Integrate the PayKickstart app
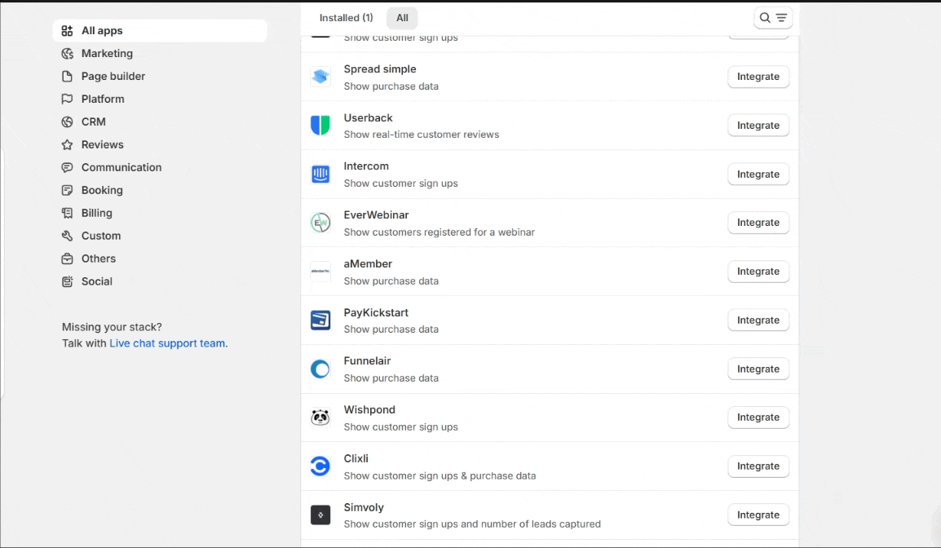 [758, 320]
